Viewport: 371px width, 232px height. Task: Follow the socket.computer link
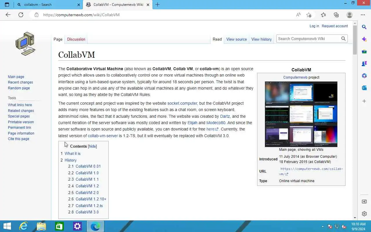(182, 103)
